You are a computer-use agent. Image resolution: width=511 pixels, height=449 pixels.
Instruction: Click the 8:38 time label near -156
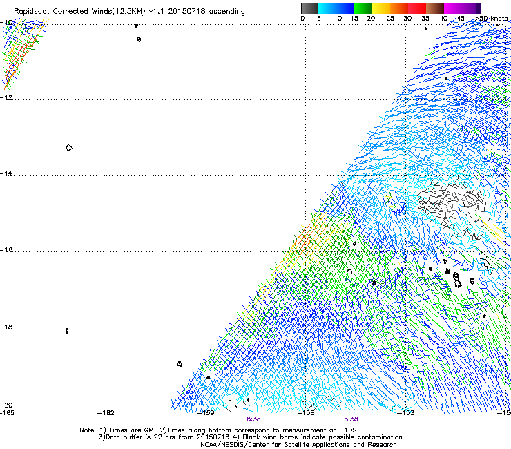coord(351,419)
